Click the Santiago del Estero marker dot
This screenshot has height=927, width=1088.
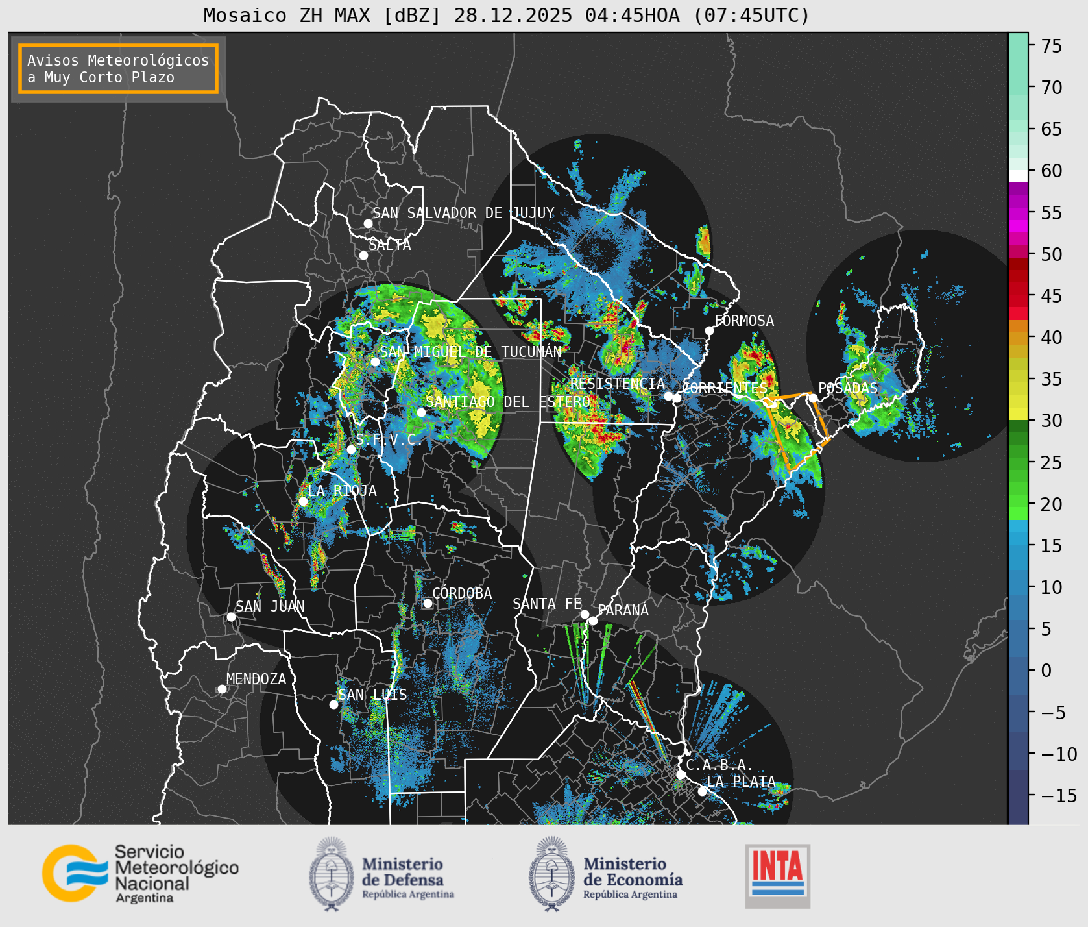coord(421,412)
